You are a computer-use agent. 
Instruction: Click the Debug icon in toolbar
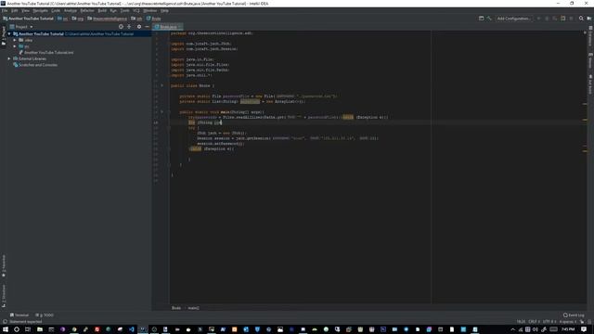pos(547,19)
